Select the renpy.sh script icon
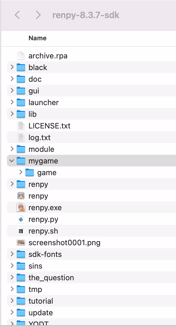This screenshot has height=327, width=176. pos(21,231)
